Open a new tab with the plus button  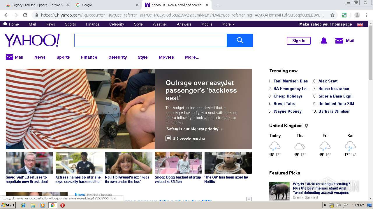pyautogui.click(x=218, y=5)
